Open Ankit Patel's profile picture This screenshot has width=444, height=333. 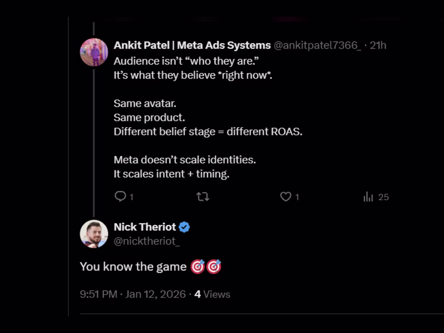pyautogui.click(x=94, y=52)
